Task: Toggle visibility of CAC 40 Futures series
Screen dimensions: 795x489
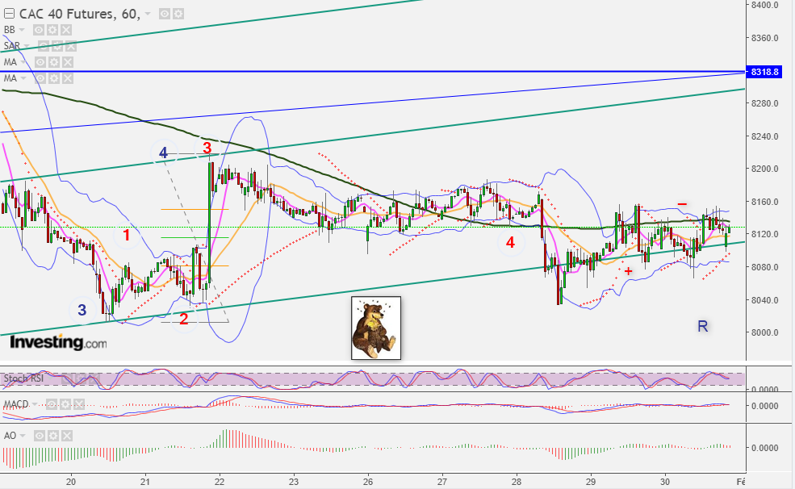Action: coord(165,15)
